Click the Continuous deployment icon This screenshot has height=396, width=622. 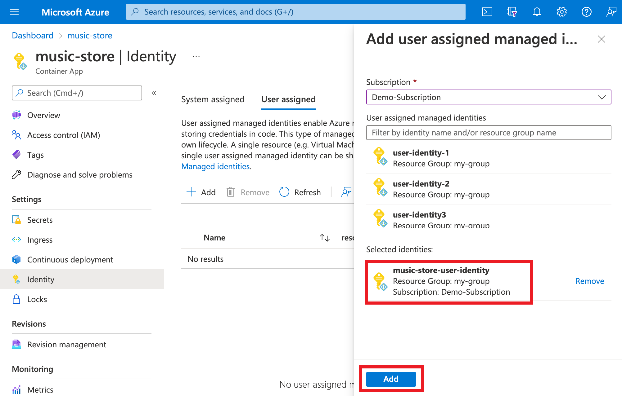point(17,259)
